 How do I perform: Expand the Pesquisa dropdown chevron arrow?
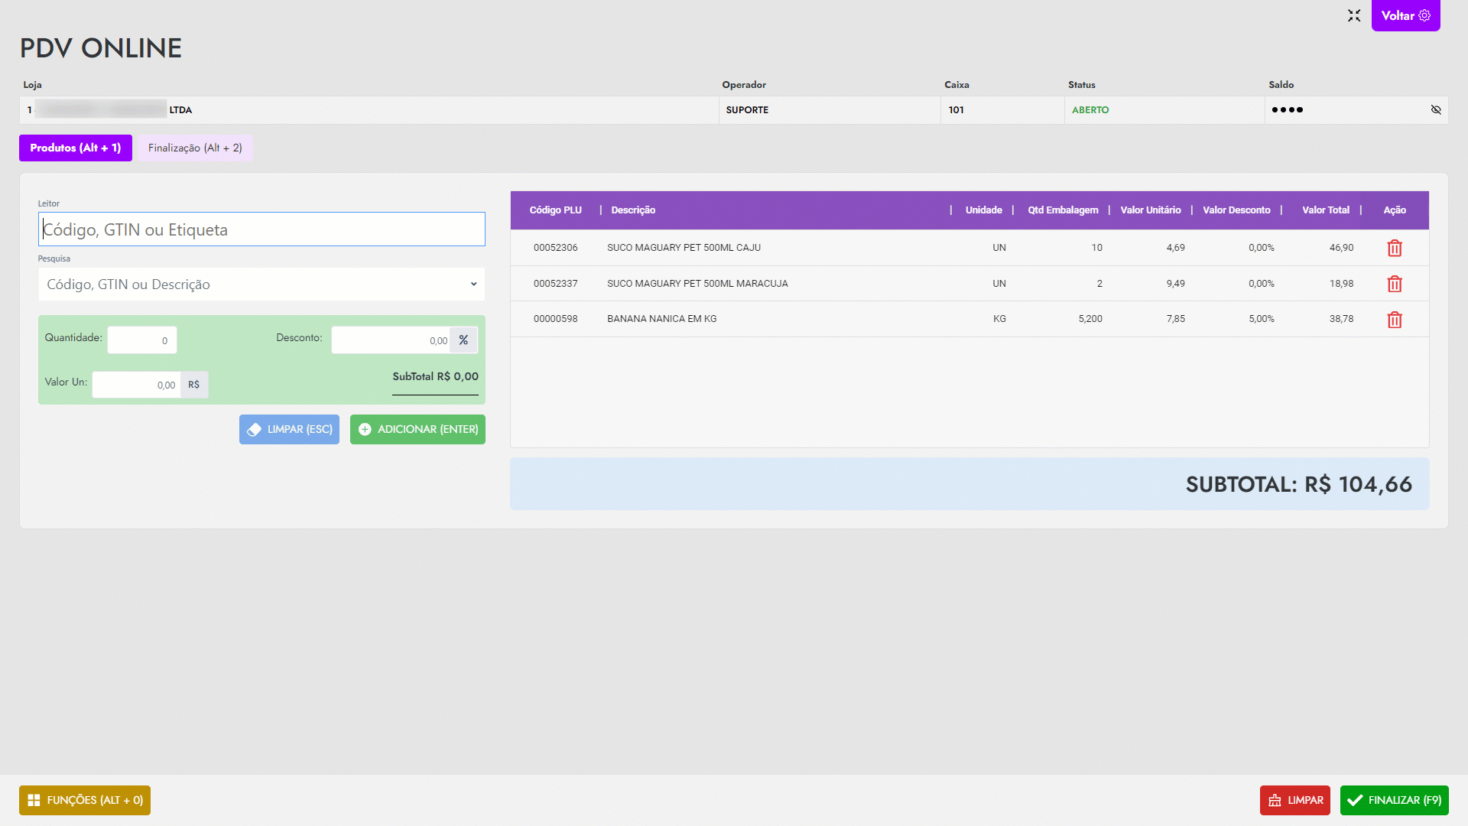coord(473,285)
